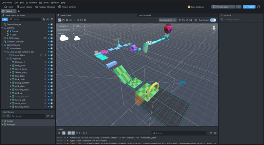The width and height of the screenshot is (264, 145).
Task: Click the Preview Lens button
Action: (223, 7)
